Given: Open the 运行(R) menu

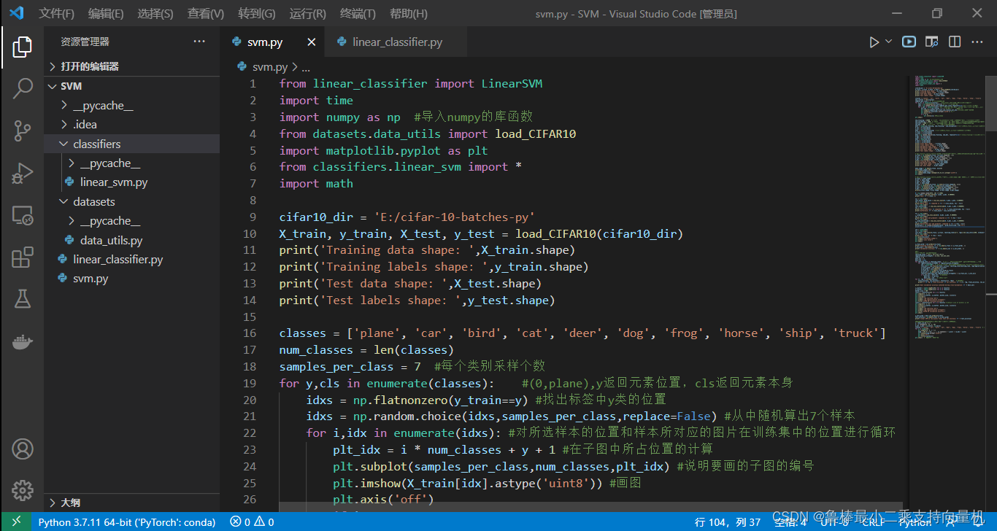Looking at the screenshot, I should [x=307, y=14].
